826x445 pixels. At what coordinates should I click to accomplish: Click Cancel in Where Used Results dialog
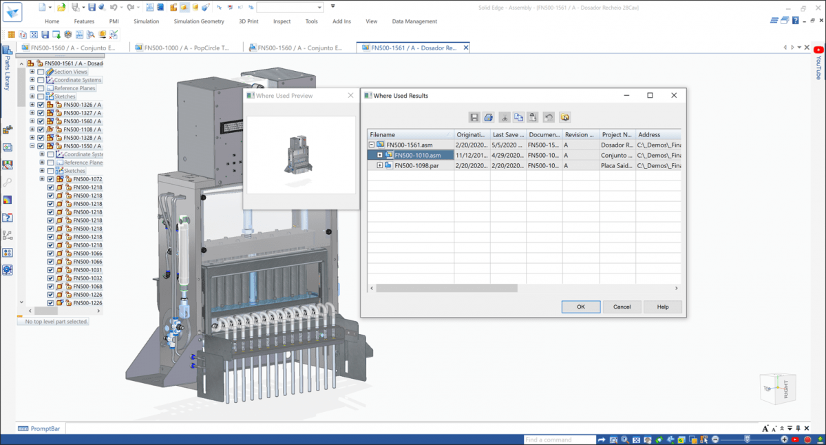(622, 307)
